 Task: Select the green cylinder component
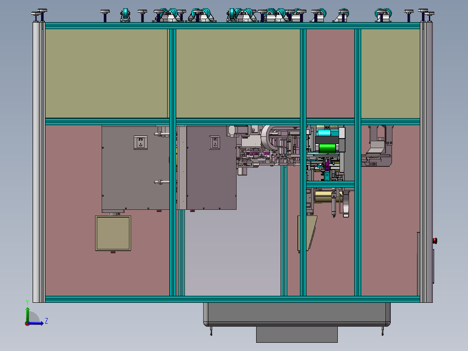(x=328, y=149)
